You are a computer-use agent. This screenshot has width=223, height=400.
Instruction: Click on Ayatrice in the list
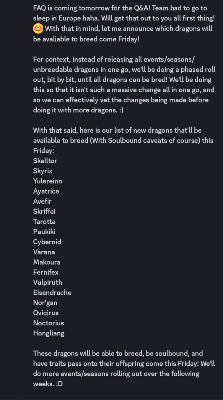tap(46, 191)
